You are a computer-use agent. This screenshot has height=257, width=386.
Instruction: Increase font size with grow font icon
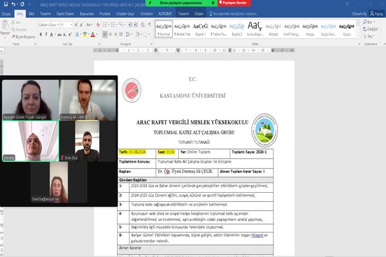pyautogui.click(x=76, y=25)
